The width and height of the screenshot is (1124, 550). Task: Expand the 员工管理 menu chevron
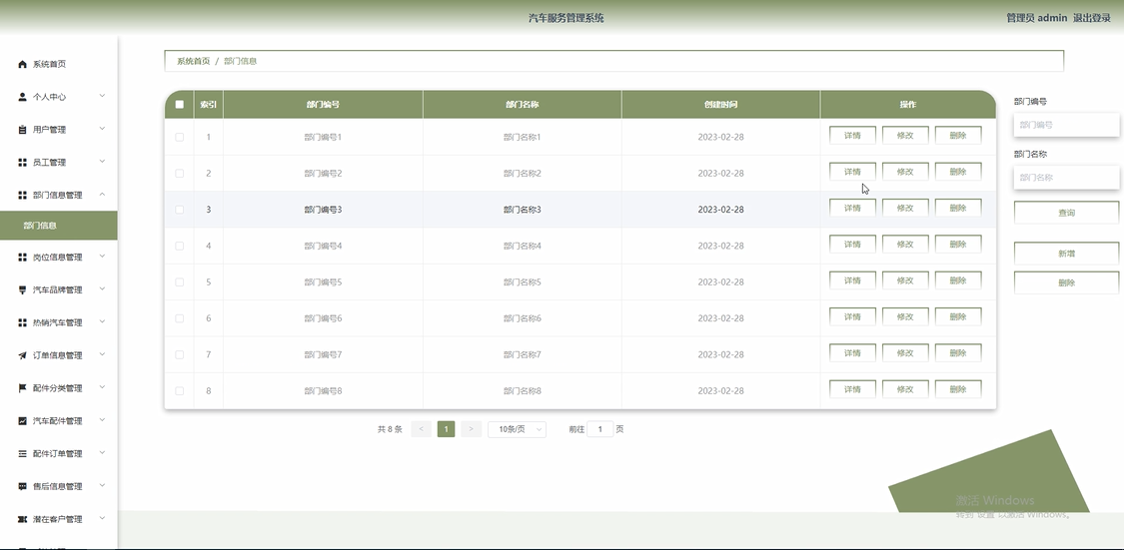pyautogui.click(x=102, y=162)
